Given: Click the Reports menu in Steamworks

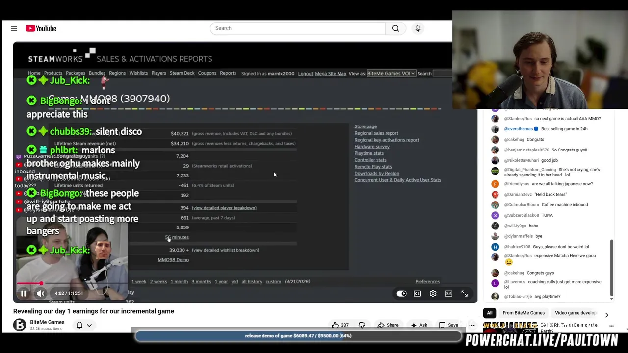Looking at the screenshot, I should pyautogui.click(x=228, y=73).
